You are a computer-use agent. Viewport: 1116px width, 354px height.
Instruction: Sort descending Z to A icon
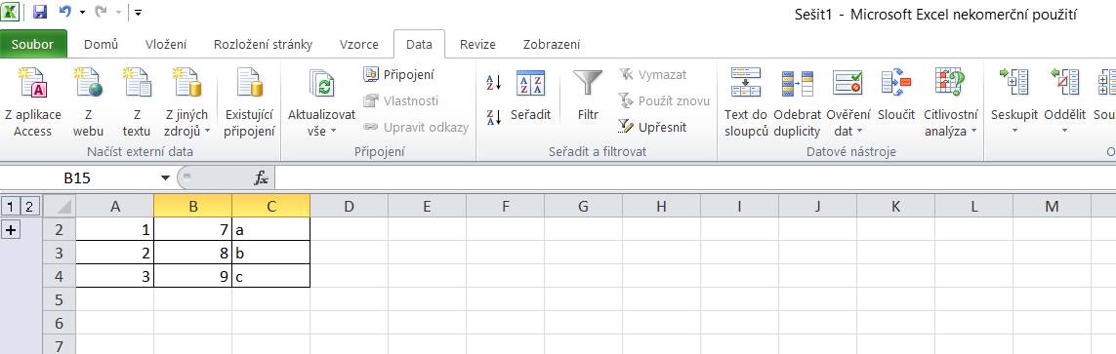(x=493, y=117)
